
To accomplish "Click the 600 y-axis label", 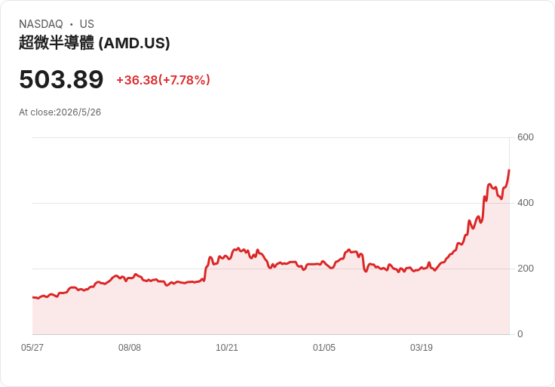I will [x=526, y=137].
